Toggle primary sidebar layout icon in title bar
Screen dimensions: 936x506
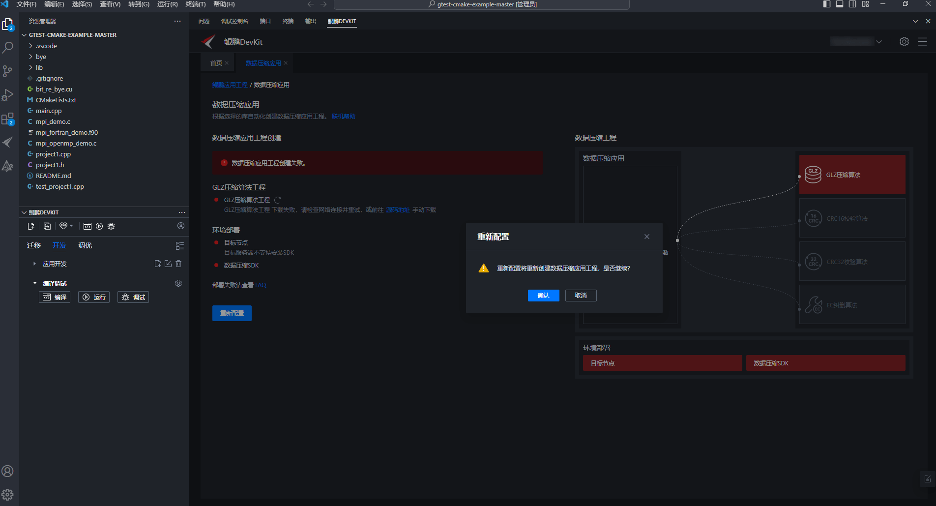[827, 4]
